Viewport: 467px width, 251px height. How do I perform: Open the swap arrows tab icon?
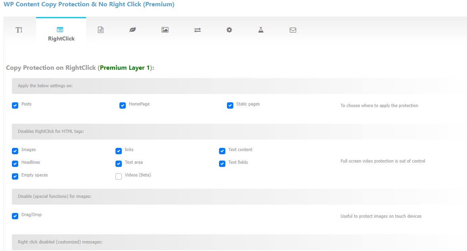click(198, 30)
